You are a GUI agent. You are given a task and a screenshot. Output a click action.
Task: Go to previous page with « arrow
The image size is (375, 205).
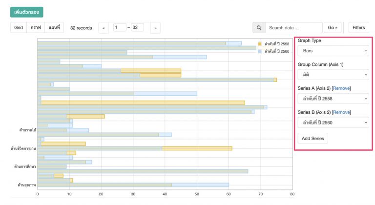point(103,28)
